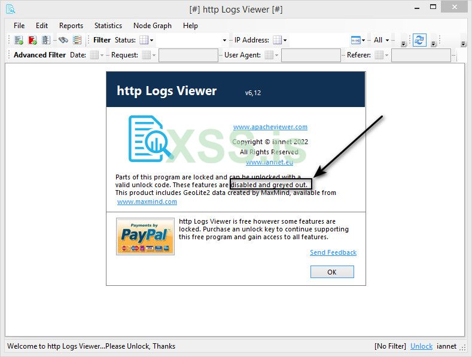
Task: Click the grey server log toolbar icon
Action: [x=45, y=40]
